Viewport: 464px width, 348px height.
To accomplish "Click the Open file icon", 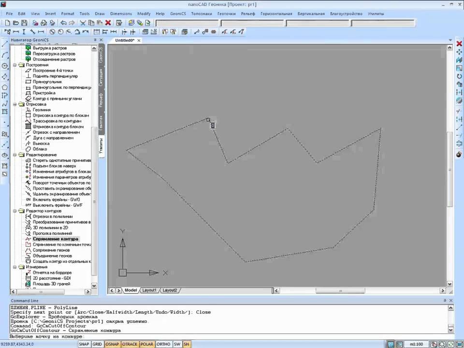I will [16, 23].
